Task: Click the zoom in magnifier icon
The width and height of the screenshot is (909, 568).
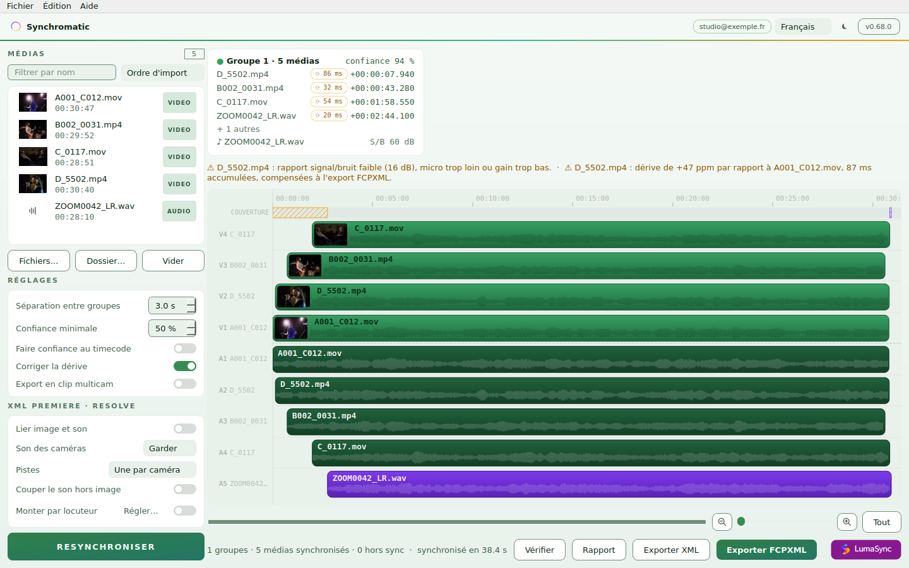Action: click(x=847, y=522)
